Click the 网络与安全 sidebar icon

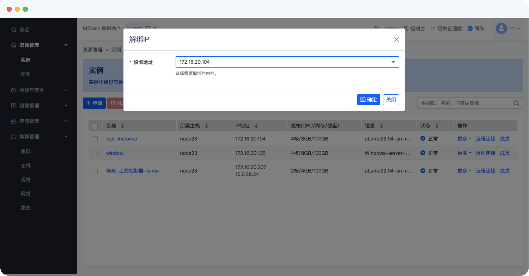click(14, 90)
